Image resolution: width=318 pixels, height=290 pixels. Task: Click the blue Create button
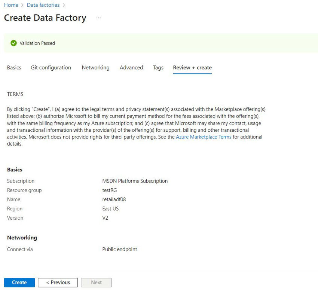click(19, 283)
